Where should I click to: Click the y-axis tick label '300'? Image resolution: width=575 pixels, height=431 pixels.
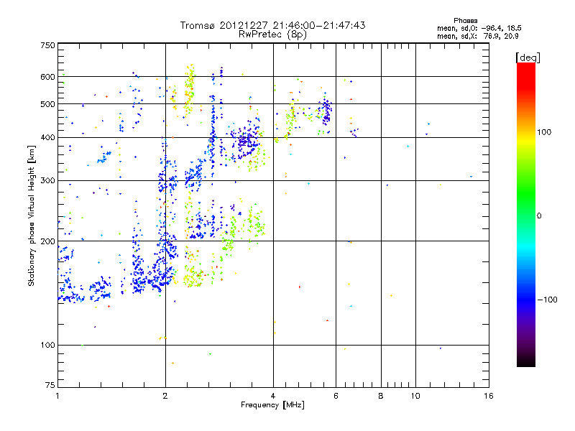click(47, 181)
